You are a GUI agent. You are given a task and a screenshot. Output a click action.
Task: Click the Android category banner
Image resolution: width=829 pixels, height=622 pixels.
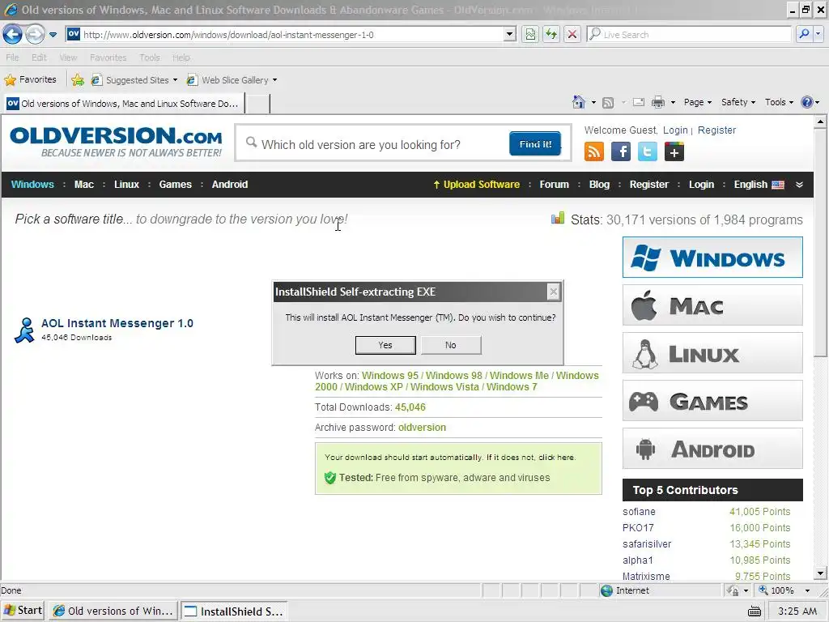coord(712,449)
